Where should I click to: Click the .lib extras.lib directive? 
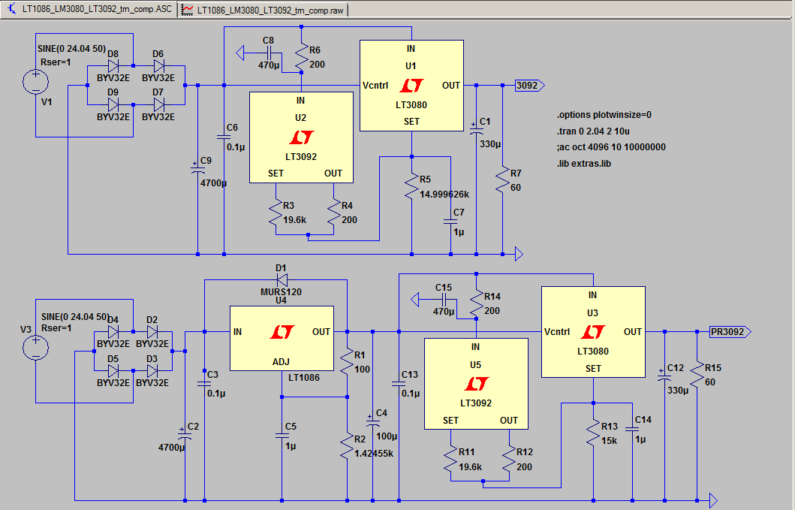pos(583,164)
